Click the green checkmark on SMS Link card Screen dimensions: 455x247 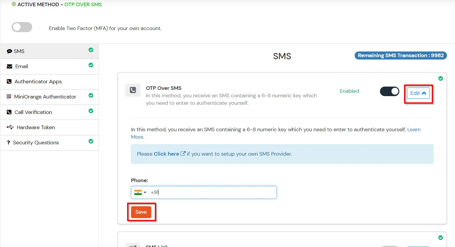pyautogui.click(x=440, y=238)
